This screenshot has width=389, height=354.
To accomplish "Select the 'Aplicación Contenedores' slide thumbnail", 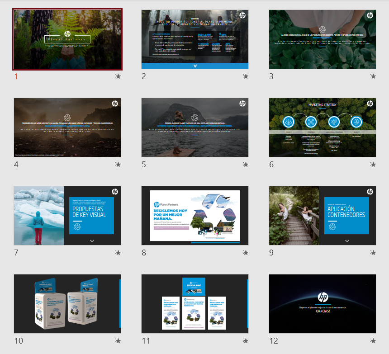I will 323,216.
